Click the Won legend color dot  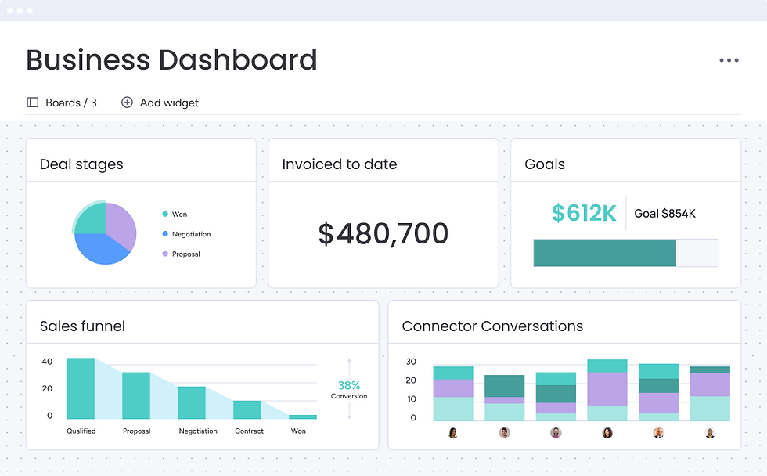165,213
